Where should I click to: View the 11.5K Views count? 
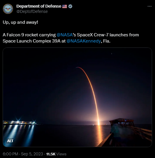click(x=56, y=154)
